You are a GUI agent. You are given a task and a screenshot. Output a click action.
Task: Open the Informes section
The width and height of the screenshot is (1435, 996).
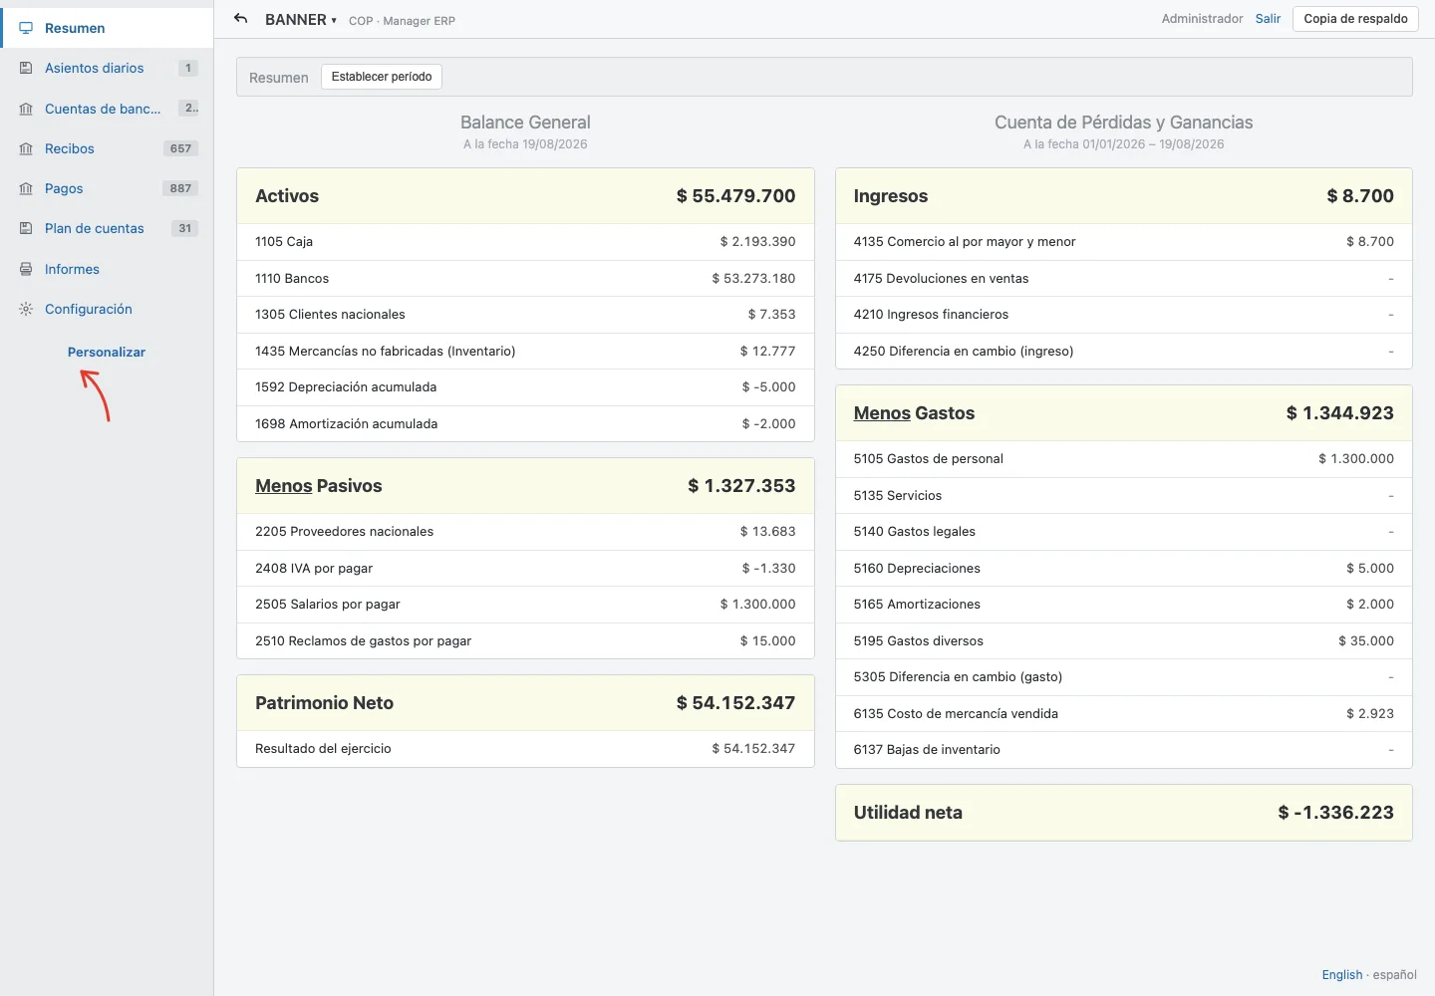click(107, 269)
